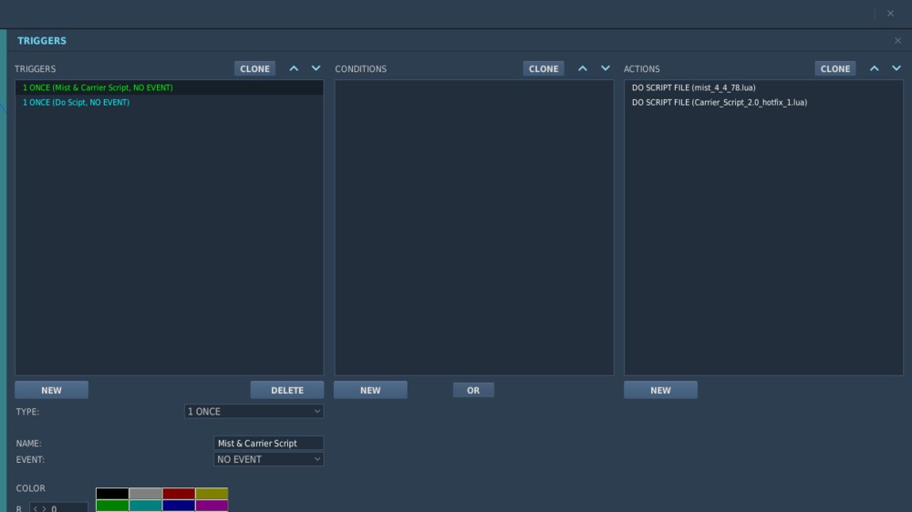This screenshot has width=912, height=512.
Task: Open the EVENT dropdown
Action: (x=268, y=459)
